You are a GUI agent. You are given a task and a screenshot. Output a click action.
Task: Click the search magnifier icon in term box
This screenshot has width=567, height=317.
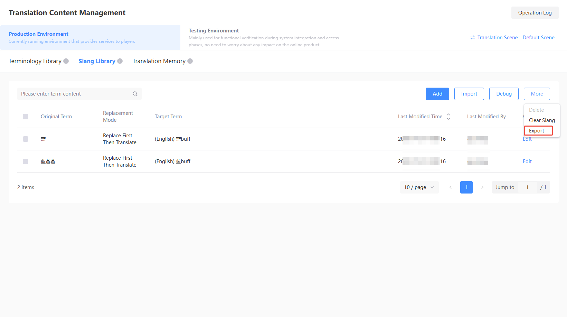click(x=135, y=94)
